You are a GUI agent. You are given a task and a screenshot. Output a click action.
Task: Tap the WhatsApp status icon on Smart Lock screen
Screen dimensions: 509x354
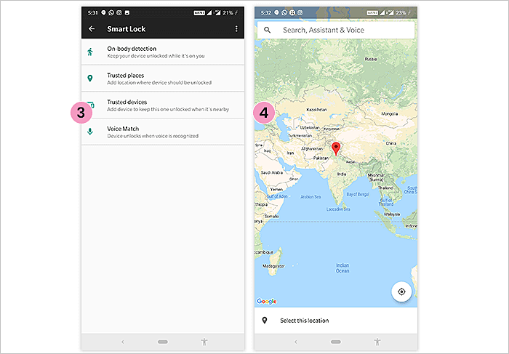pyautogui.click(x=111, y=12)
